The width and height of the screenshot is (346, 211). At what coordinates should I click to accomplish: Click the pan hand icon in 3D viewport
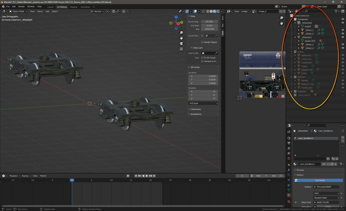[x=181, y=38]
